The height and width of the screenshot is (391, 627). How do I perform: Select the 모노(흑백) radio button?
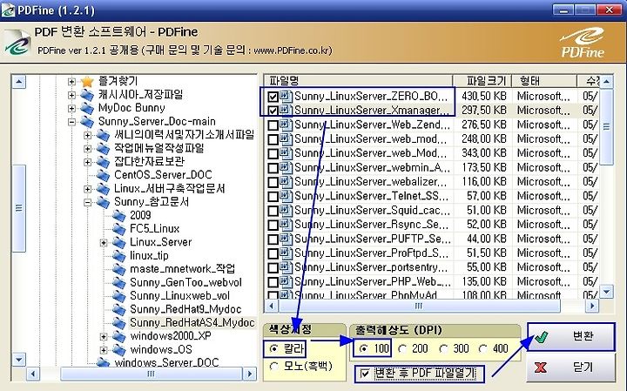coord(274,367)
